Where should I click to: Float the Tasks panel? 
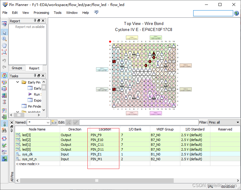[39, 76]
